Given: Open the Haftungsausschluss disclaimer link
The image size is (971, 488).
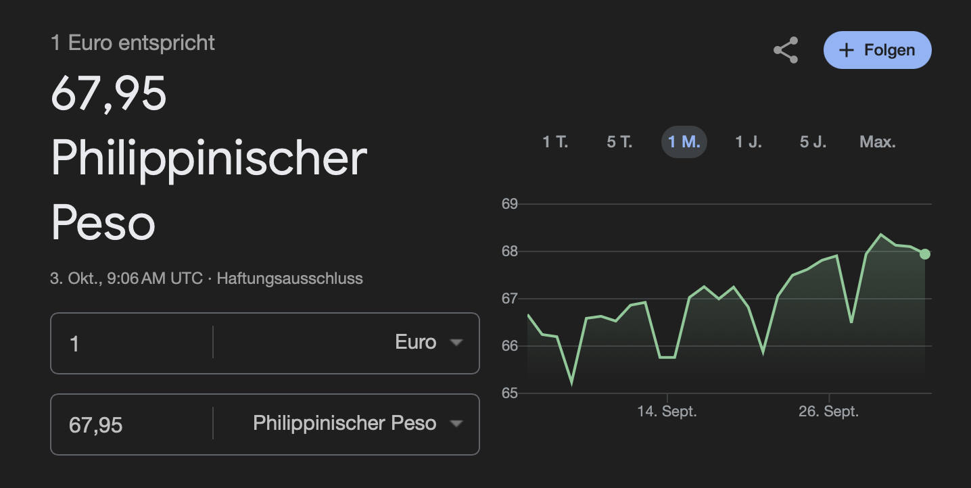Looking at the screenshot, I should [289, 278].
